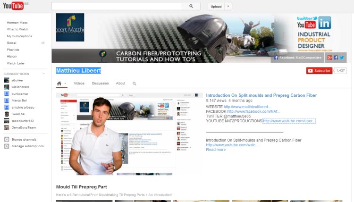Image resolution: width=354 pixels, height=202 pixels.
Task: Go to What to Watch
Action: pos(17,29)
